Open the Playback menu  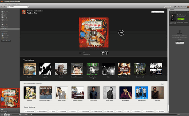pos(14,4)
